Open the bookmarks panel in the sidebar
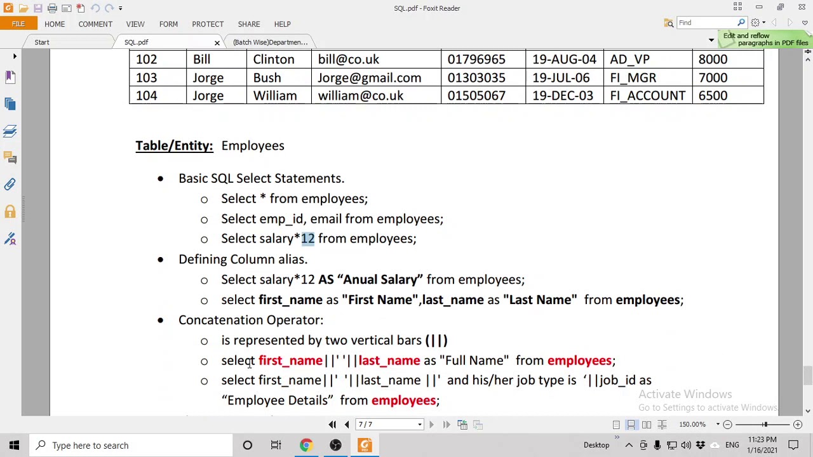This screenshot has height=457, width=813. point(10,77)
